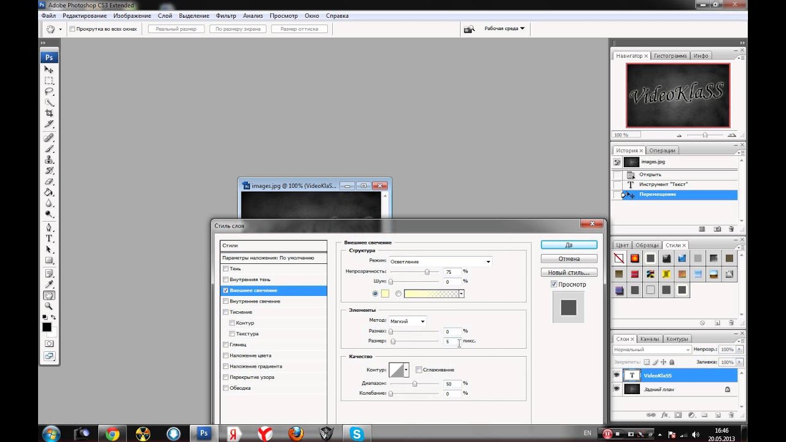Check the Сглаживание checkbox
786x442 pixels.
point(419,370)
